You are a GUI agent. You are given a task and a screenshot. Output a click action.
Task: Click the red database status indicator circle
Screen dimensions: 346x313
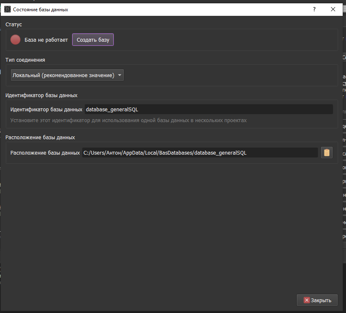pos(15,40)
